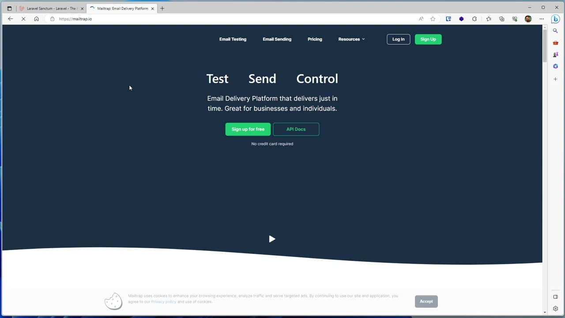
Task: Click the 'Send' heading word
Action: (x=262, y=79)
